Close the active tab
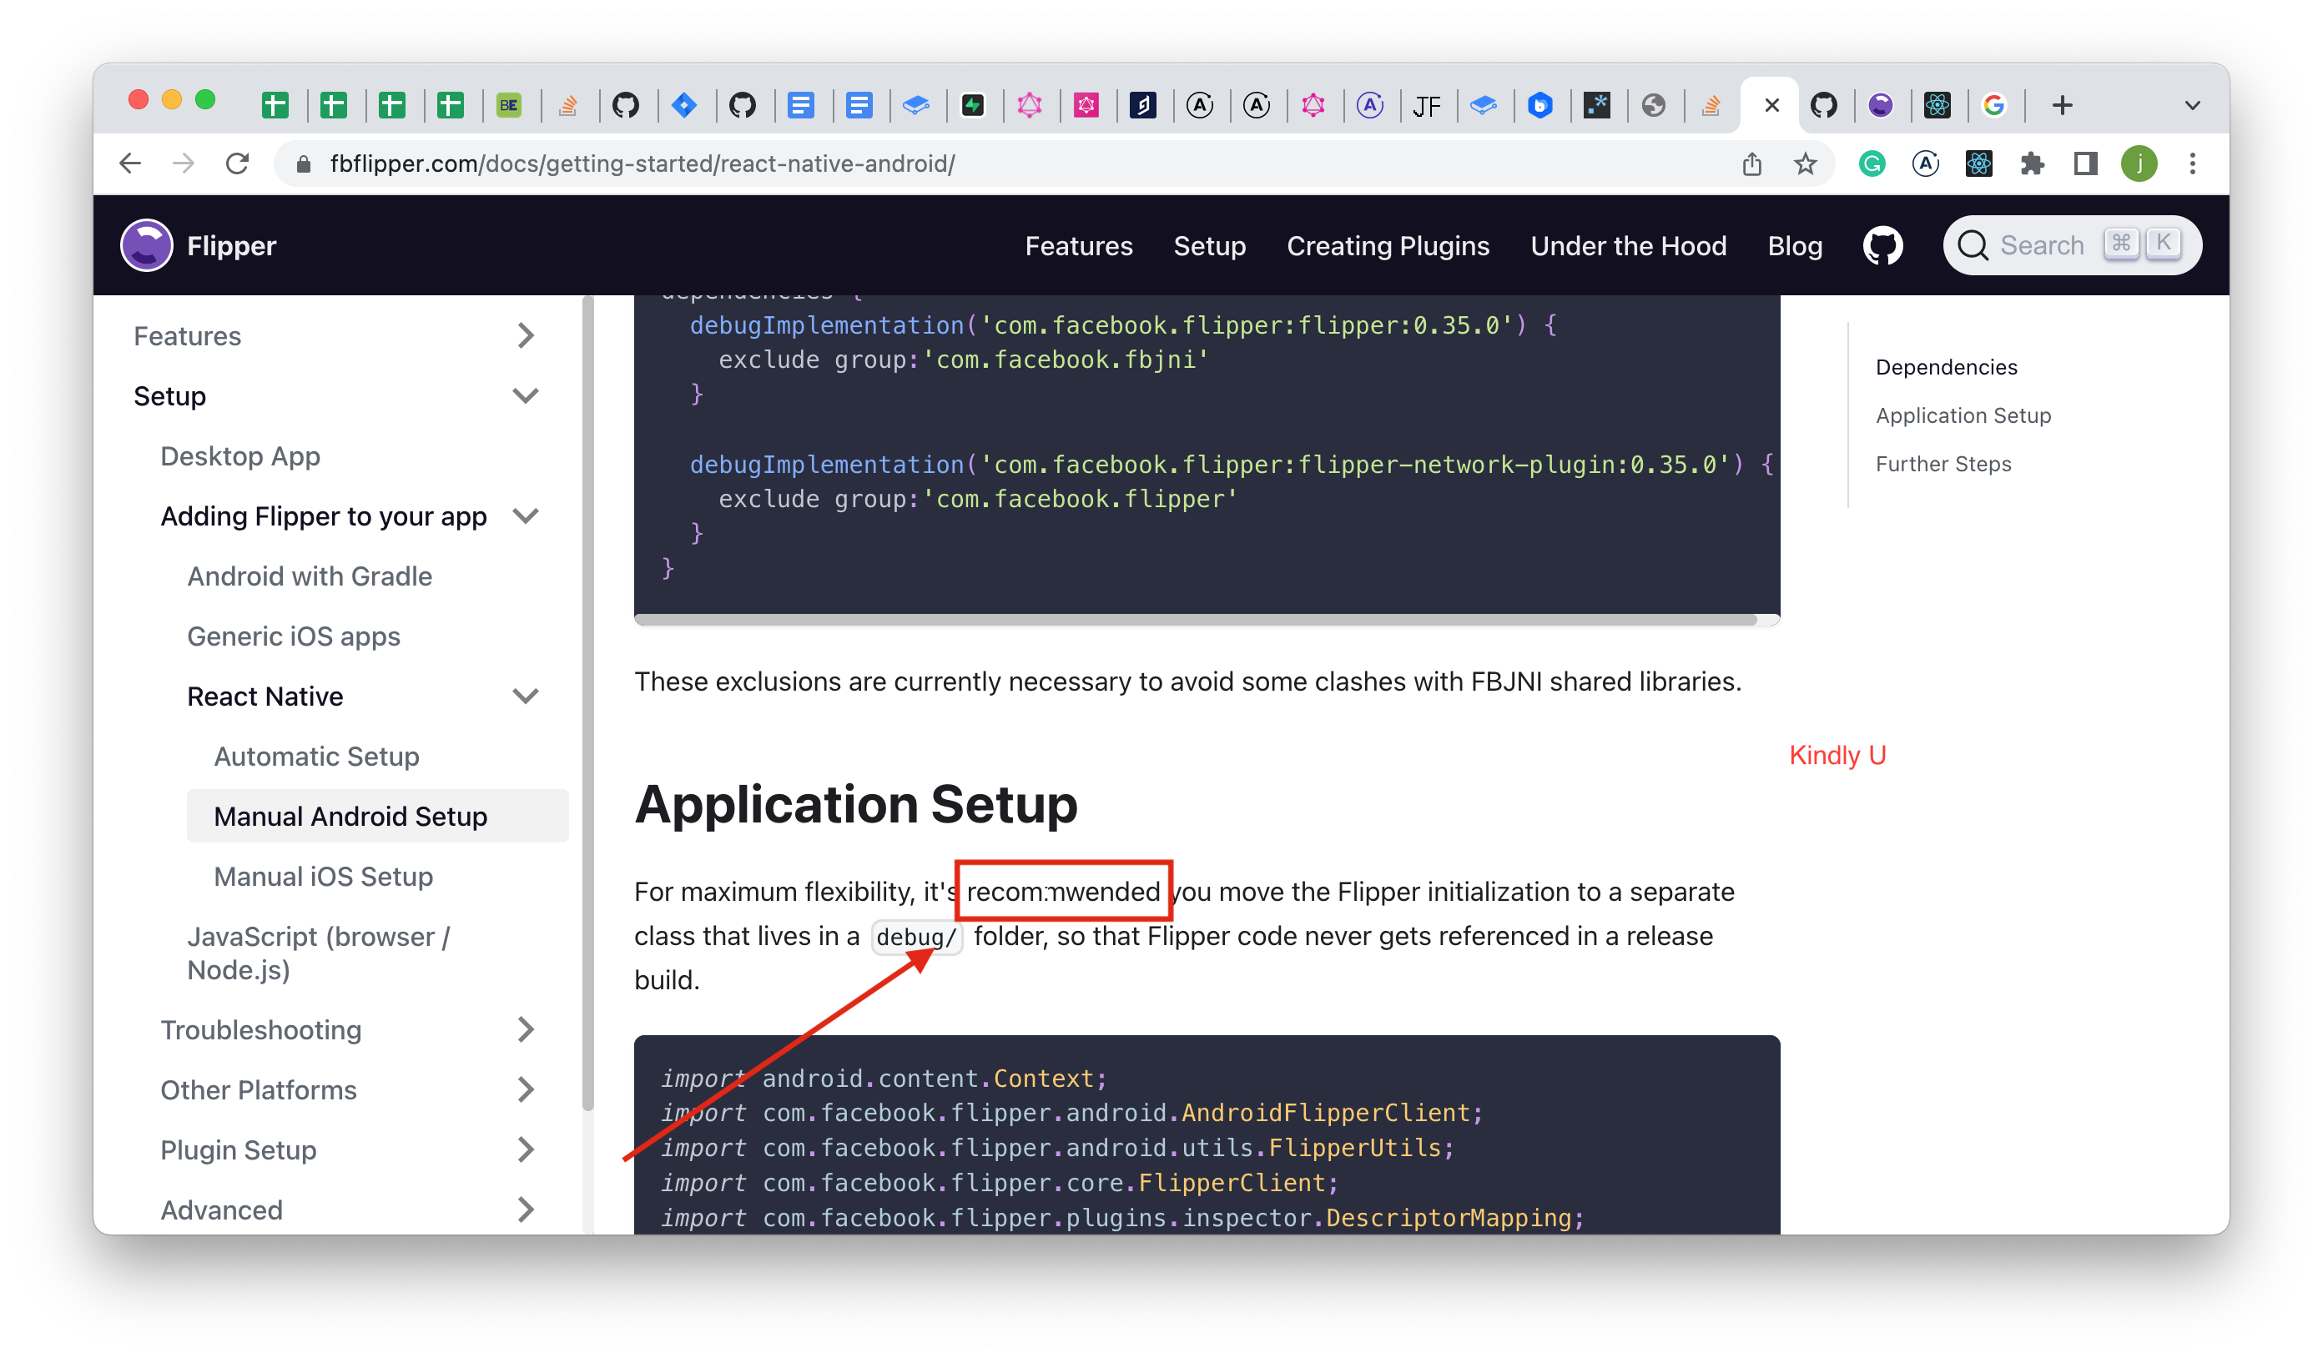This screenshot has height=1358, width=2323. (x=1771, y=105)
